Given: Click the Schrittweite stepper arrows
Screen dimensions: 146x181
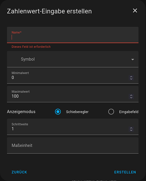Looking at the screenshot, I should pyautogui.click(x=131, y=129).
